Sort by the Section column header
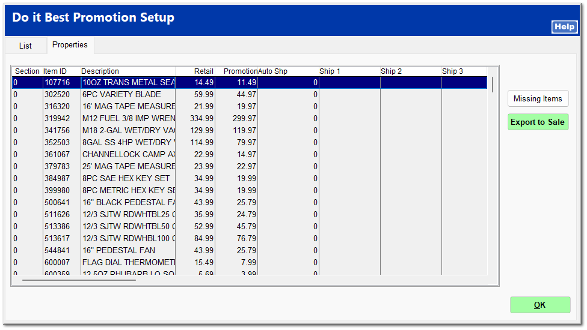Image resolution: width=587 pixels, height=330 pixels. tap(27, 71)
